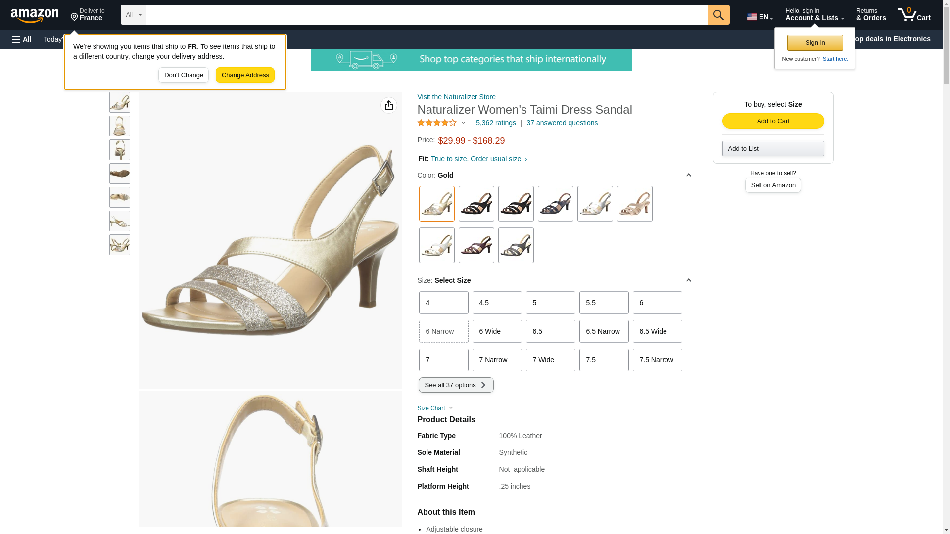Open Returns & Orders

tap(871, 15)
